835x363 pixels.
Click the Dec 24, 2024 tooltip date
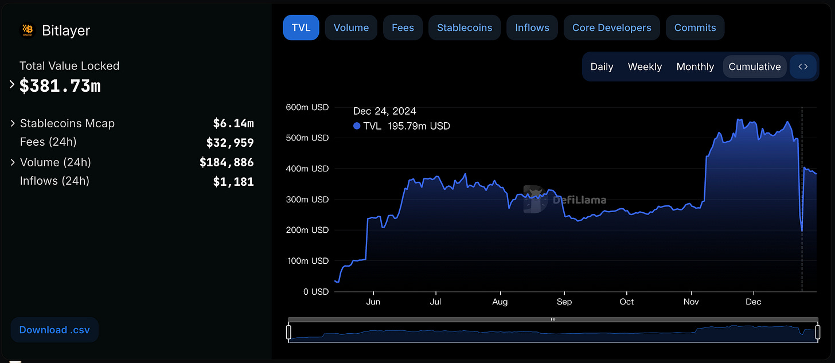click(x=385, y=111)
